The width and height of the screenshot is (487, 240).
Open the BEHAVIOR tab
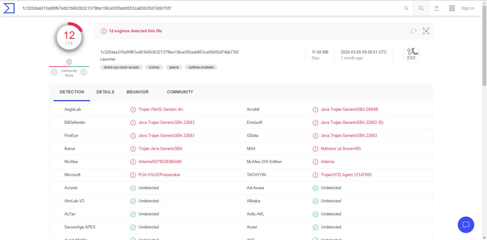point(138,92)
